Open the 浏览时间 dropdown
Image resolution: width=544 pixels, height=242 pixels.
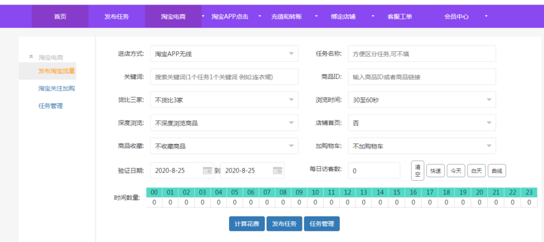coord(422,100)
